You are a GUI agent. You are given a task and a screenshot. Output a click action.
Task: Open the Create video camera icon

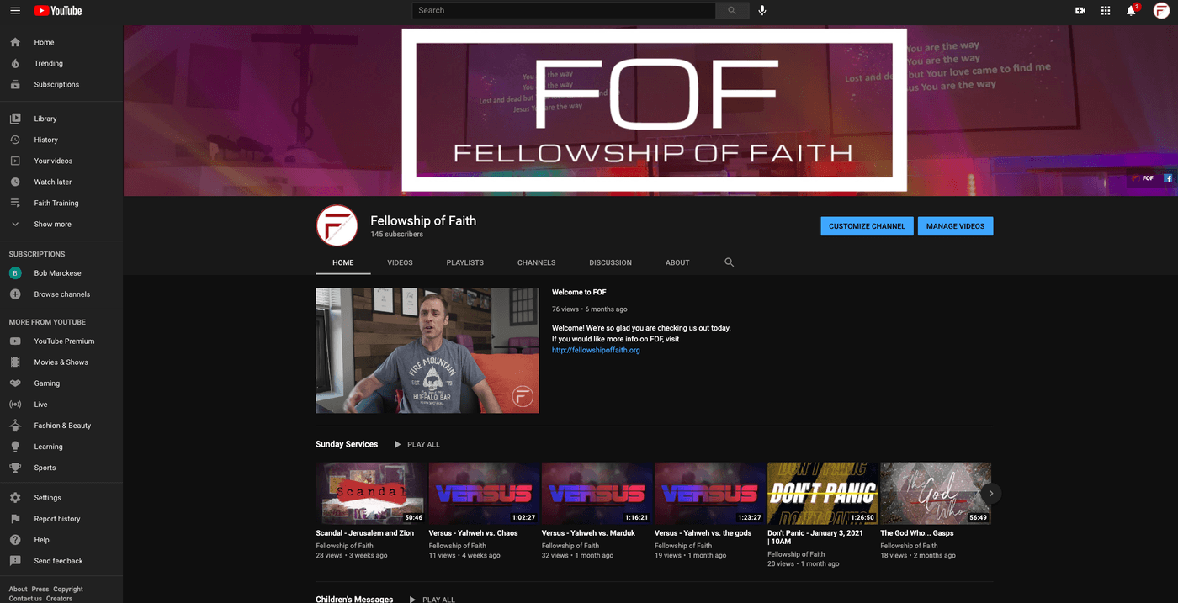(x=1080, y=10)
